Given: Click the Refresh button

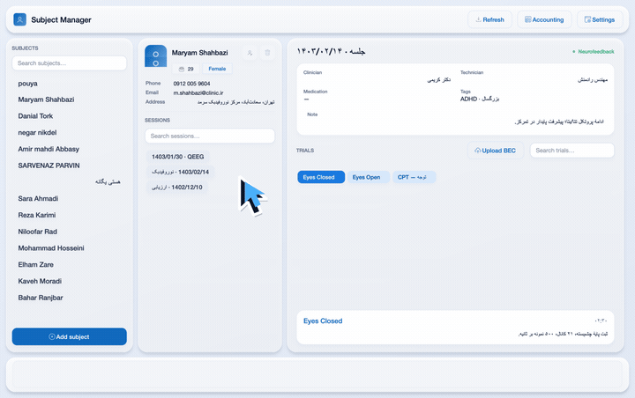Looking at the screenshot, I should [490, 19].
